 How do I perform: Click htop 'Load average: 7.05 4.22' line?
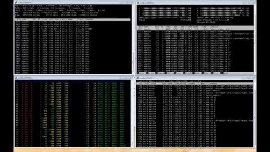pyautogui.click(x=213, y=20)
